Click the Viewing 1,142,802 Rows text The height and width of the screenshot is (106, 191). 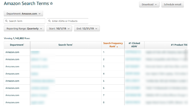pyautogui.click(x=17, y=38)
